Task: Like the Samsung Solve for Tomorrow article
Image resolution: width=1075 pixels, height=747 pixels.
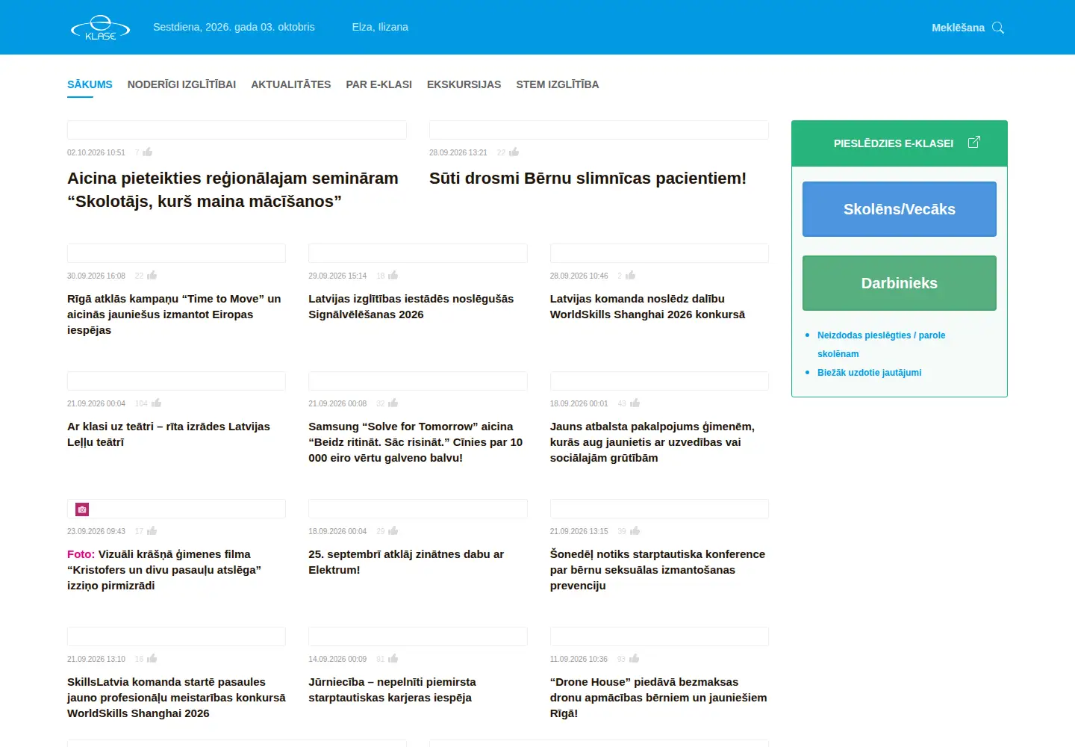Action: (393, 403)
